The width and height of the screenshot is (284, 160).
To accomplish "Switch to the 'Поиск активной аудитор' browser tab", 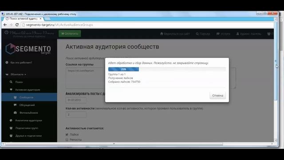I will pyautogui.click(x=23, y=19).
